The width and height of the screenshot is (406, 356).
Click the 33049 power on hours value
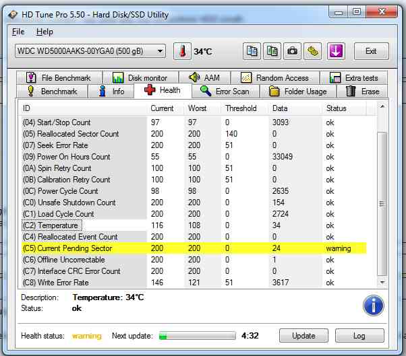pyautogui.click(x=283, y=157)
